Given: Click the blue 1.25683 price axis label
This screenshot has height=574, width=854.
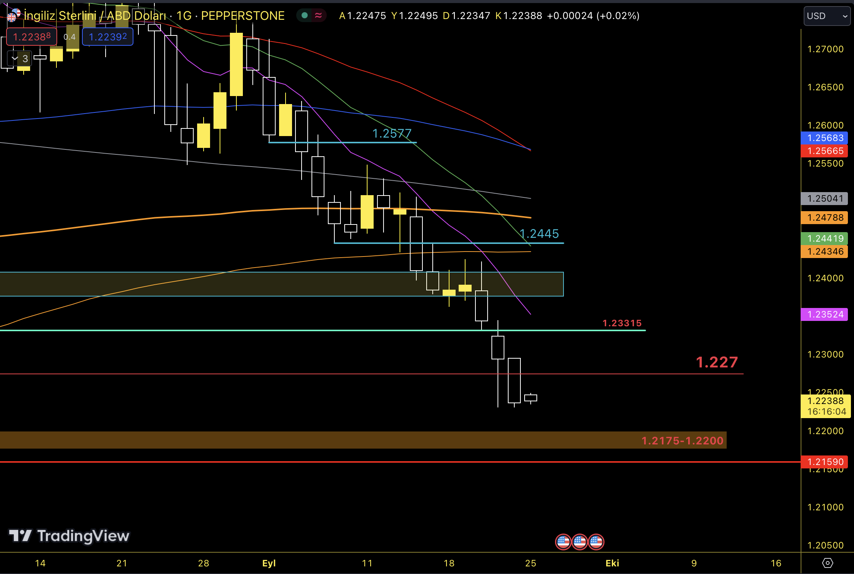Looking at the screenshot, I should pyautogui.click(x=825, y=138).
